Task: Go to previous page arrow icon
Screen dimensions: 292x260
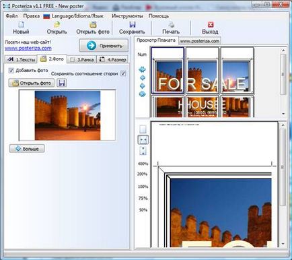Action: (x=142, y=77)
